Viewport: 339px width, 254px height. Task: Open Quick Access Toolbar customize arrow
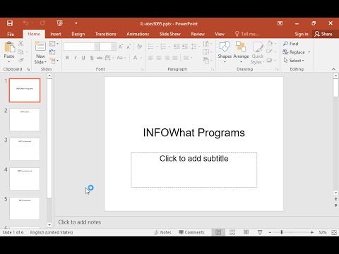pos(76,23)
